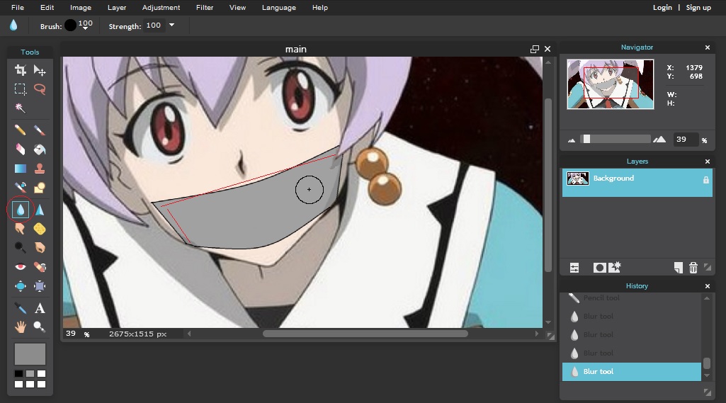Click the Navigator zoom-out mountain icon
The height and width of the screenshot is (403, 726).
tap(572, 140)
